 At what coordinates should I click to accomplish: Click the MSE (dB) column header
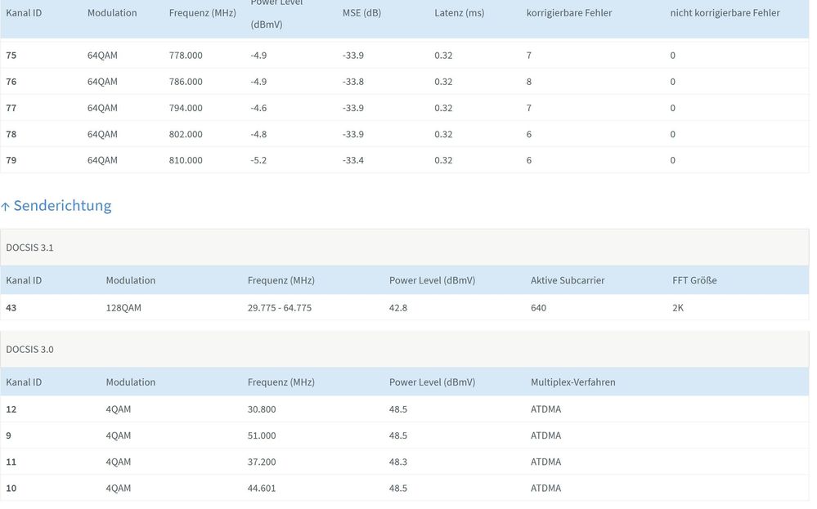coord(361,13)
